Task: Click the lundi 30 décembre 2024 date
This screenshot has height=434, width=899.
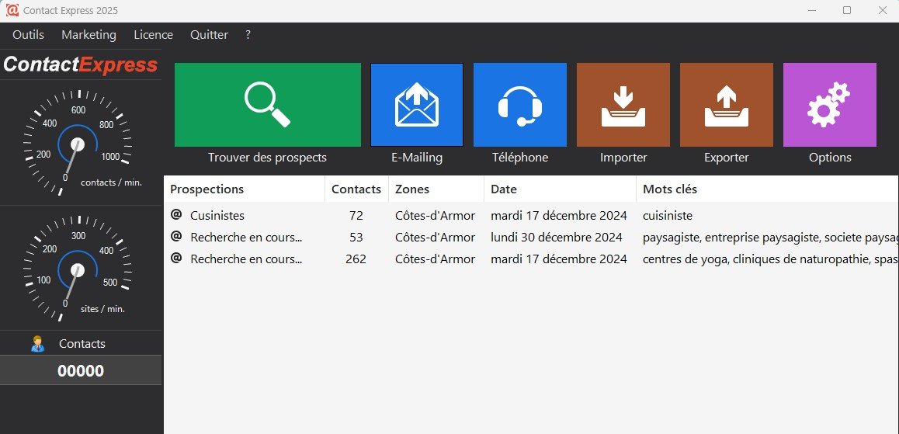Action: [557, 238]
